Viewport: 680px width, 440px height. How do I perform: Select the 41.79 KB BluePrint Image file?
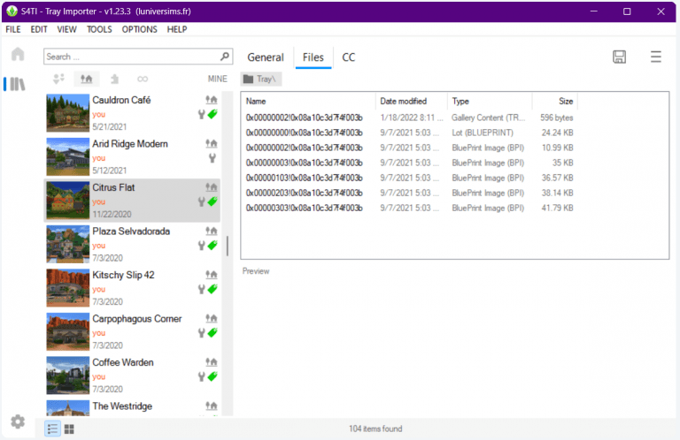409,209
